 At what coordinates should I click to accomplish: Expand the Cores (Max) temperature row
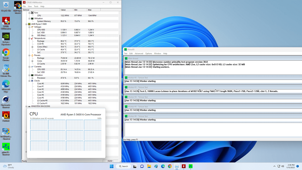pos(32,47)
